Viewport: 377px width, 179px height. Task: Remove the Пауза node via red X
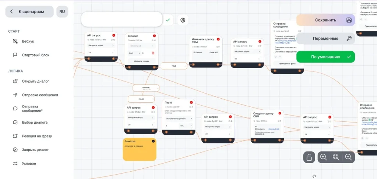(x=191, y=102)
